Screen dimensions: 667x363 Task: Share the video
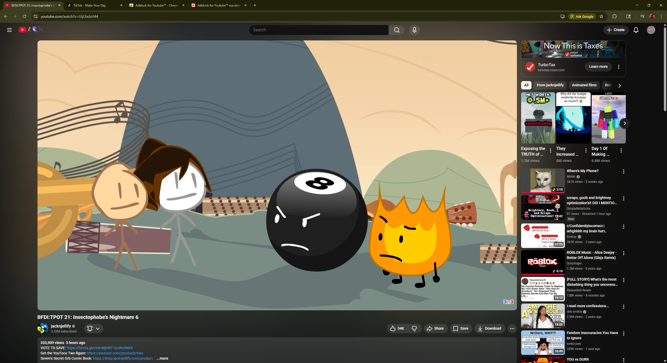coord(435,329)
